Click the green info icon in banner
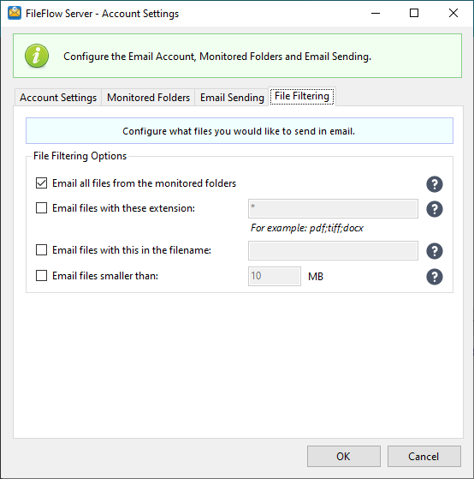This screenshot has height=479, width=474. (37, 56)
